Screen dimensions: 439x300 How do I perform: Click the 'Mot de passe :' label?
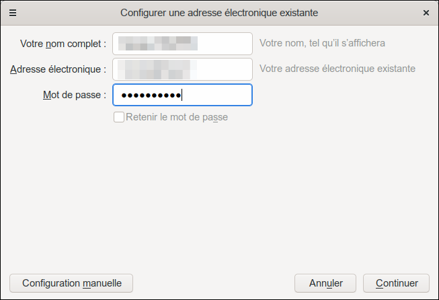(x=74, y=95)
